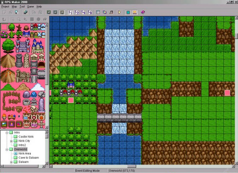Collapse the Overworld map node
This screenshot has width=238, height=173.
coord(7,149)
